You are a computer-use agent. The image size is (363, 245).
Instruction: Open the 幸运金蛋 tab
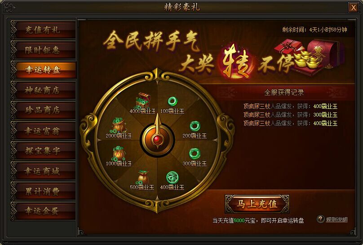(x=43, y=211)
